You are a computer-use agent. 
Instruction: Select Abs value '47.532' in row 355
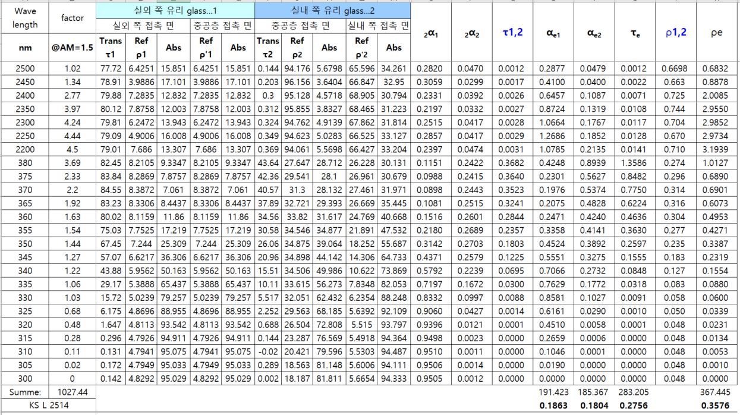click(393, 230)
